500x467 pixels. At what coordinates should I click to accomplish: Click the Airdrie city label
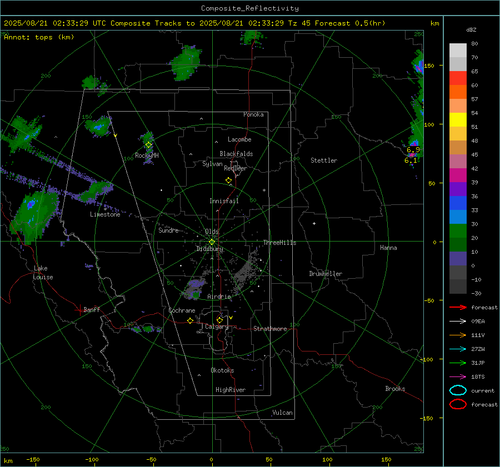[x=219, y=297]
